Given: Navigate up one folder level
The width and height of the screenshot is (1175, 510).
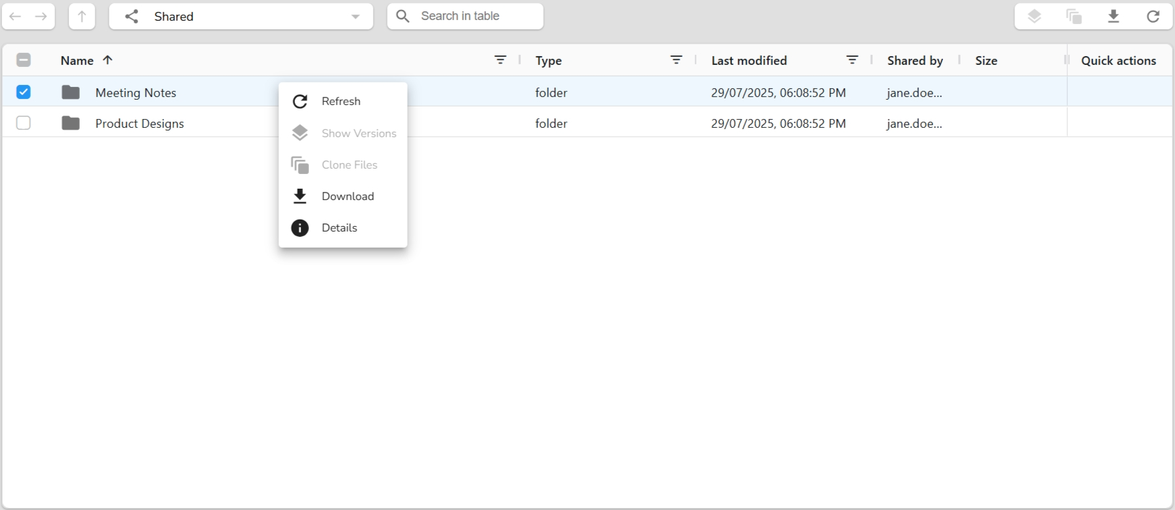Looking at the screenshot, I should (x=82, y=16).
